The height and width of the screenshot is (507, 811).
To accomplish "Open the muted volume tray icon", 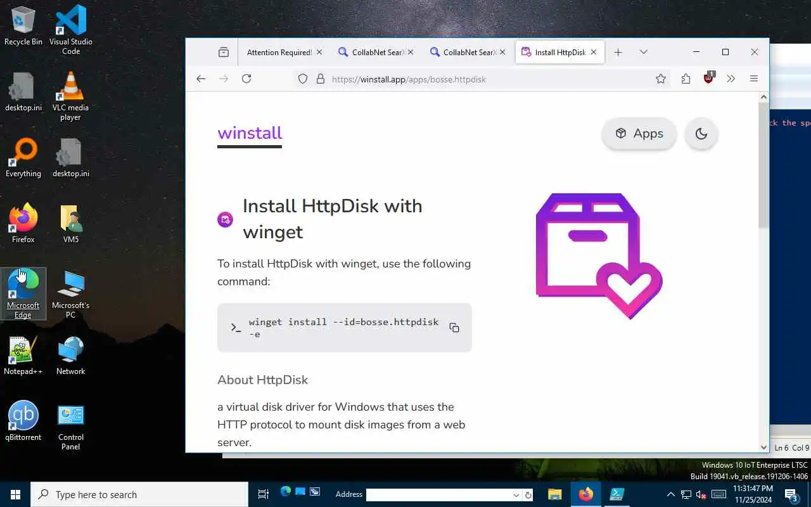I will point(702,495).
